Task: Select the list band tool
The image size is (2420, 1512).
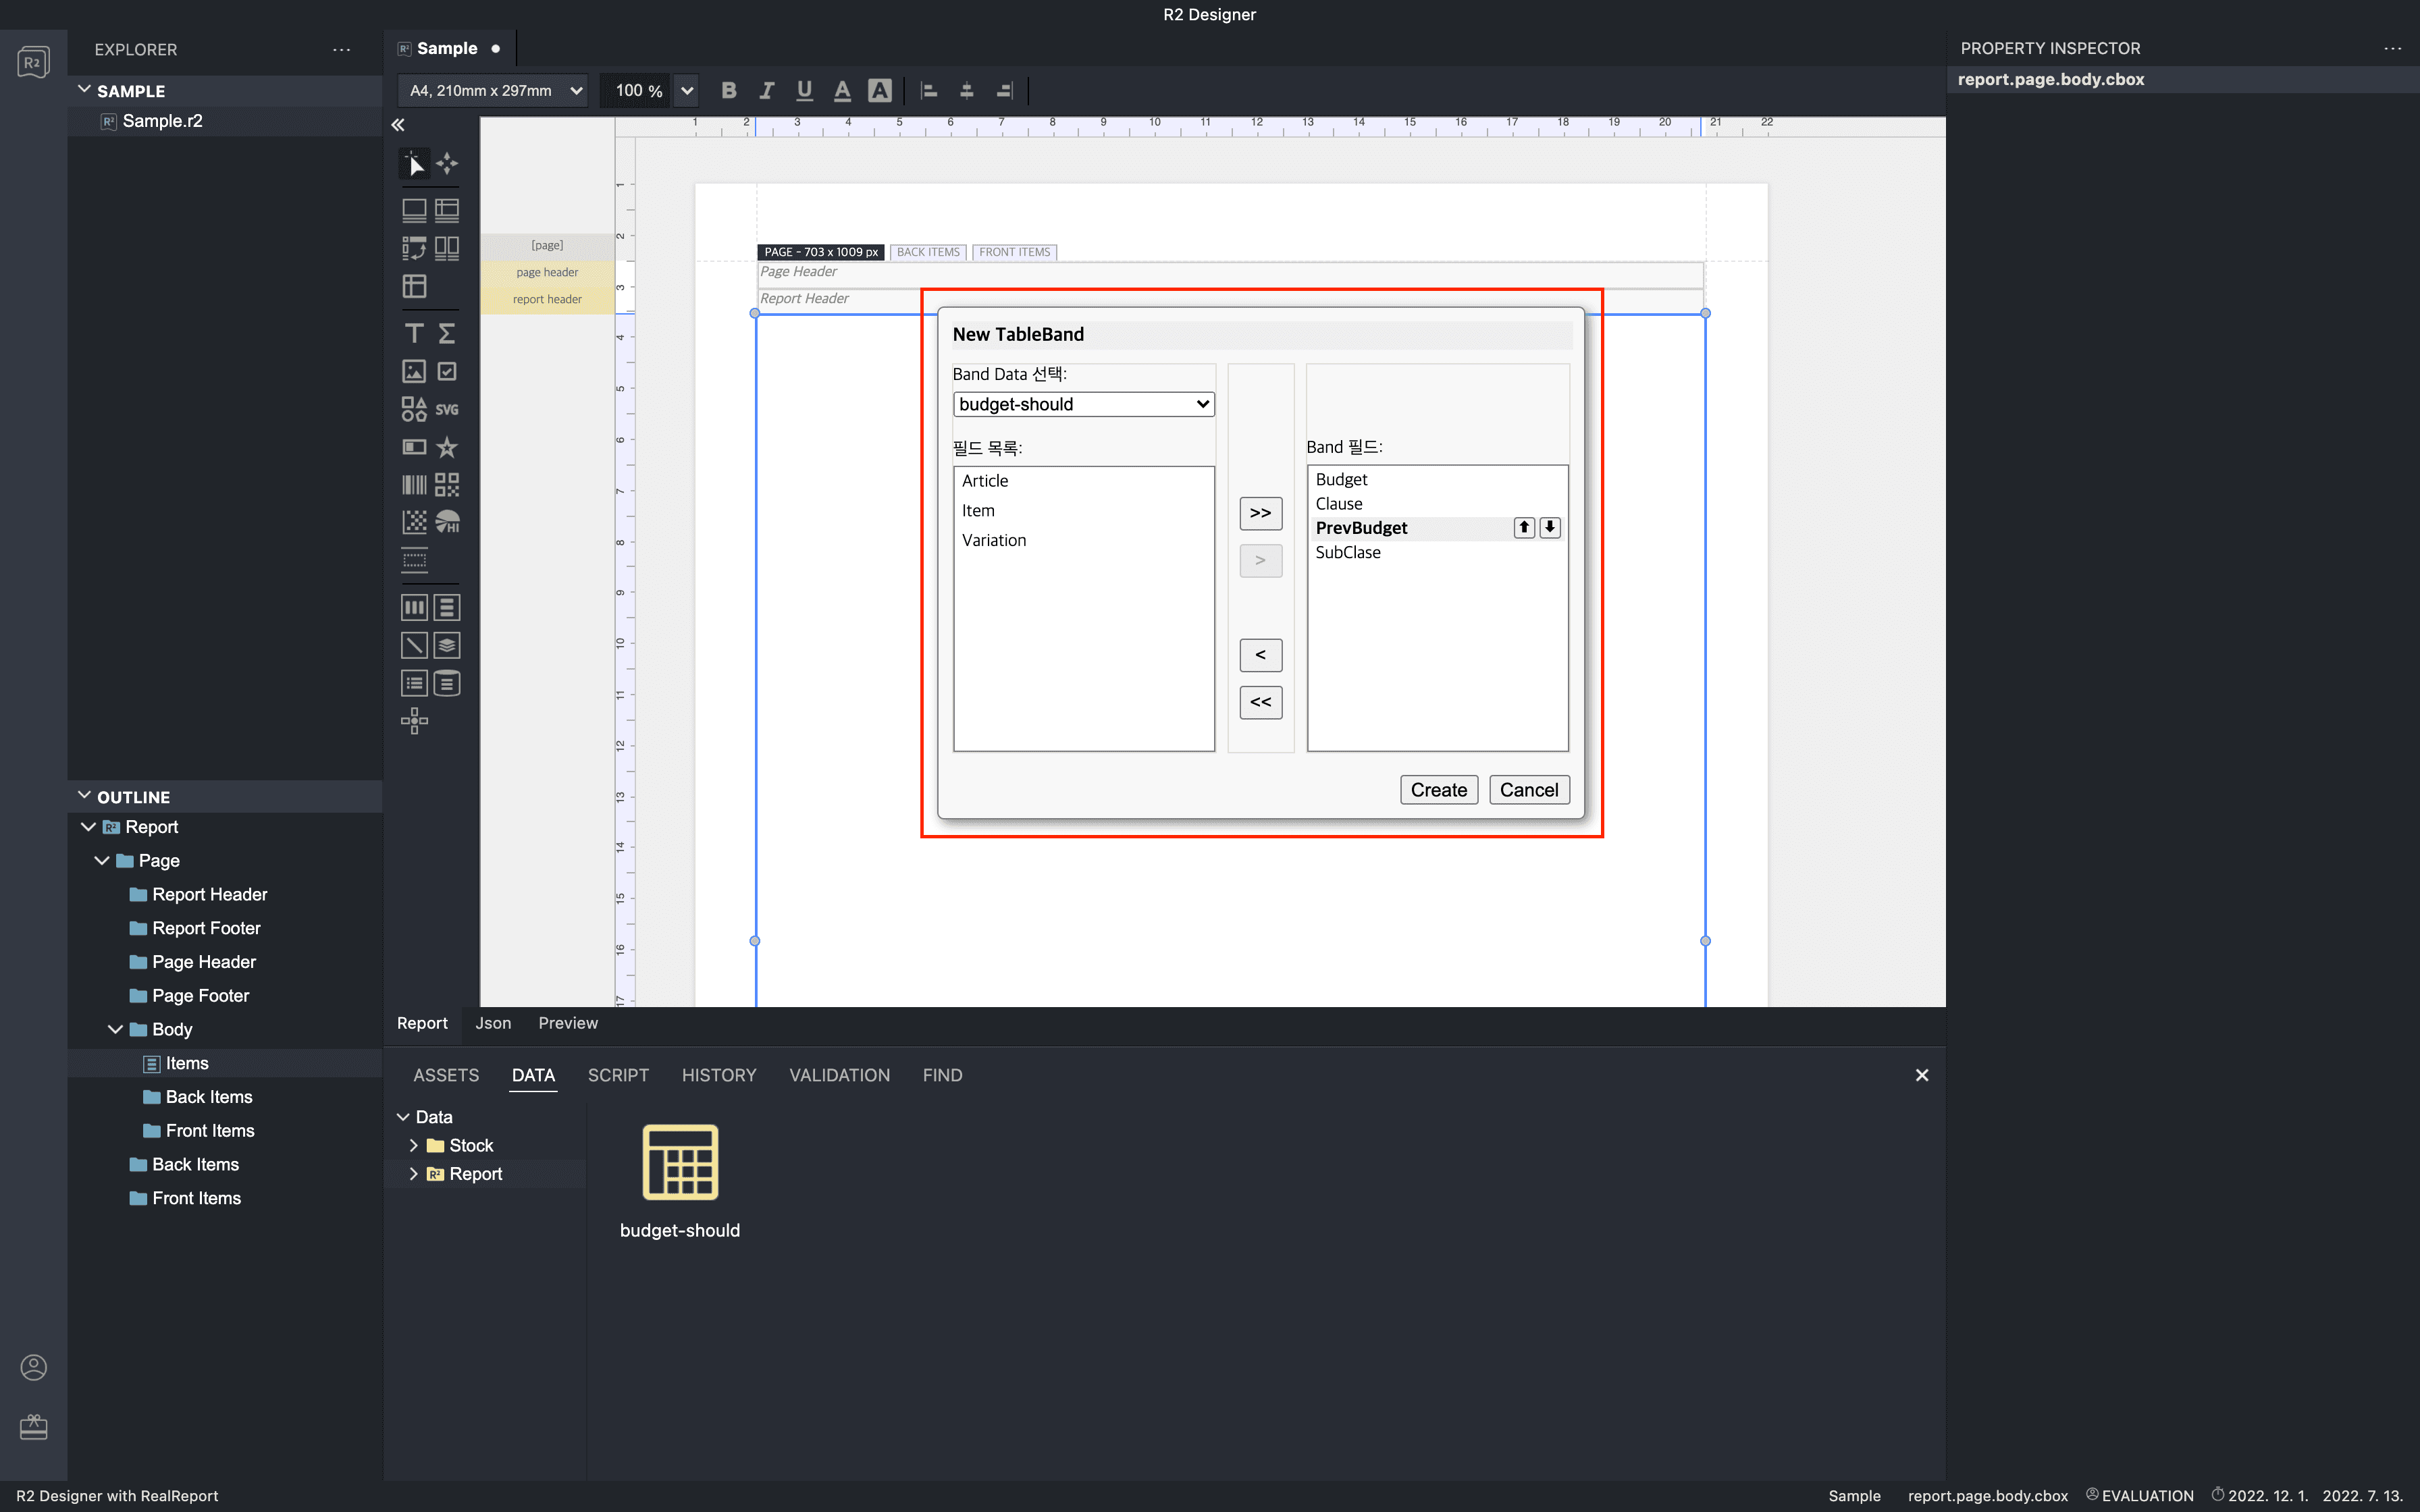Action: pos(414,683)
